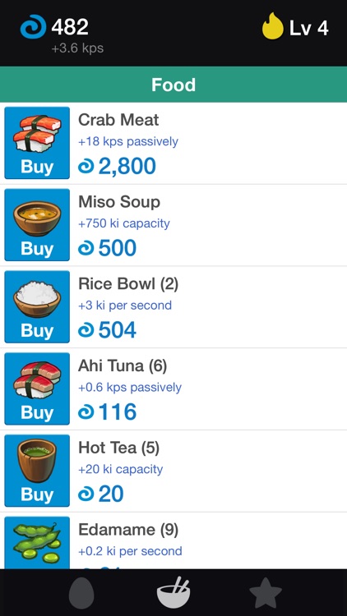Tap the Ahi Tuna 116 price

click(x=107, y=412)
